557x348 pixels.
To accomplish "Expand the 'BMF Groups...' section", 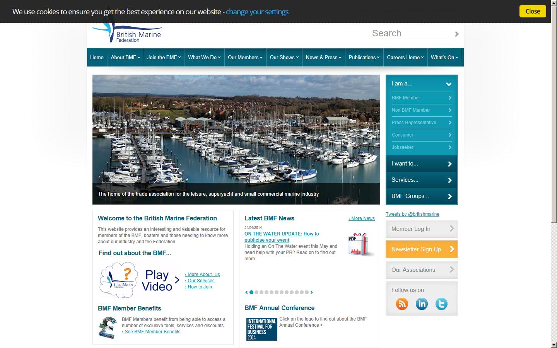I will click(x=421, y=196).
